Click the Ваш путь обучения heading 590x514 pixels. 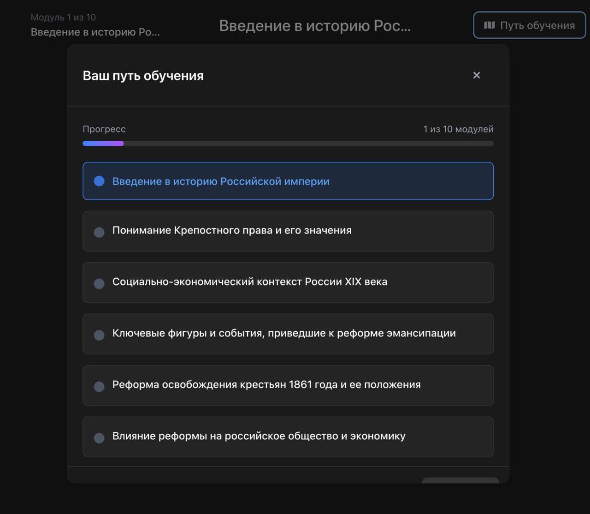pos(143,76)
